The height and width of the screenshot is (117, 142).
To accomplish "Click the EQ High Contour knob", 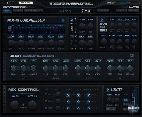I will [x=130, y=68].
